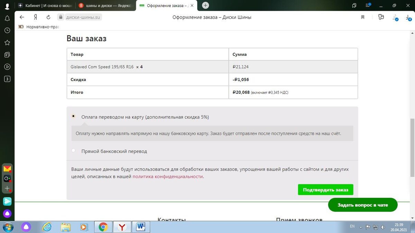
Task: Open the Нормативно-прав bookmark
Action: [x=39, y=27]
